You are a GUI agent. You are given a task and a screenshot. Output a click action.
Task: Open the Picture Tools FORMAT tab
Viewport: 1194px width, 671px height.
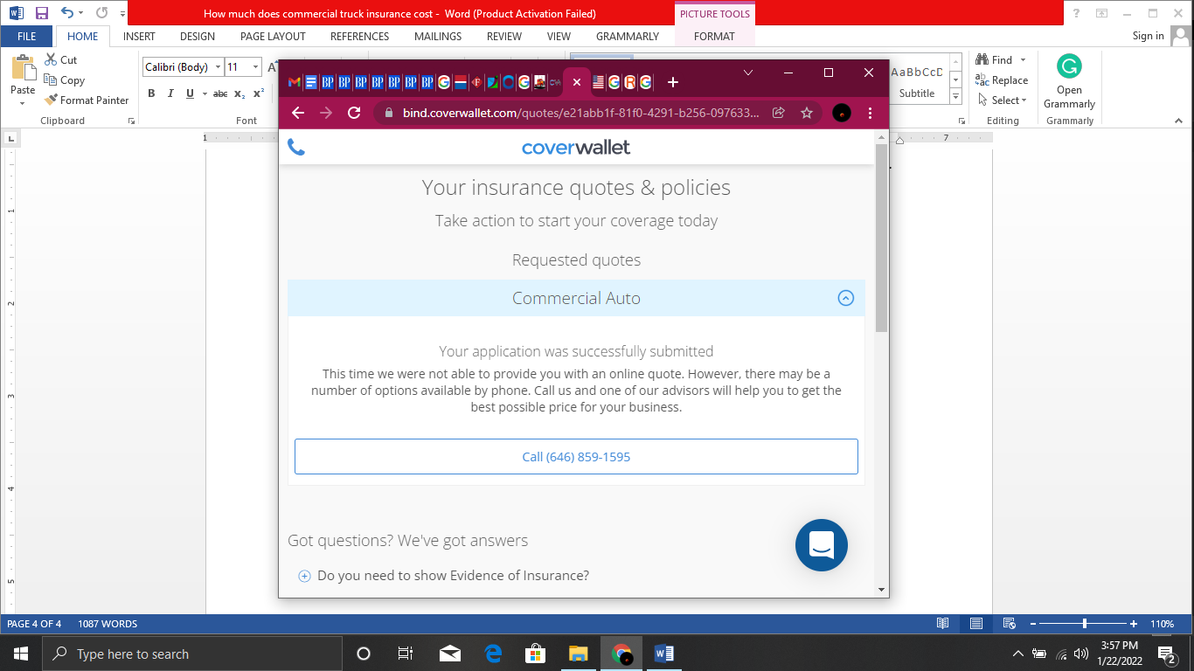tap(714, 37)
